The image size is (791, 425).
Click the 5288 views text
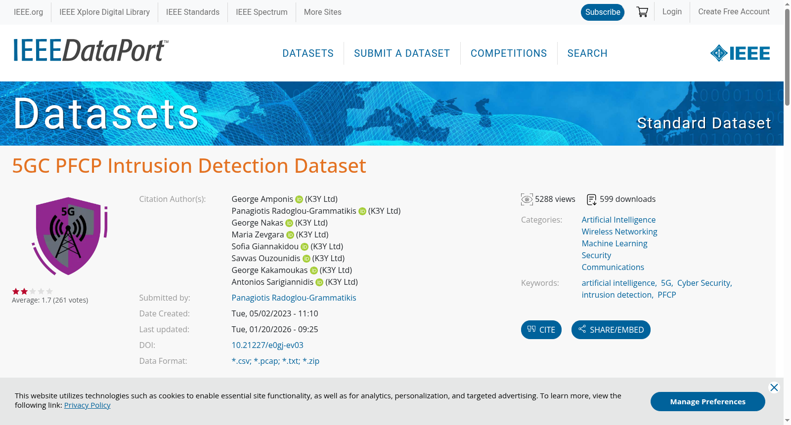click(555, 199)
